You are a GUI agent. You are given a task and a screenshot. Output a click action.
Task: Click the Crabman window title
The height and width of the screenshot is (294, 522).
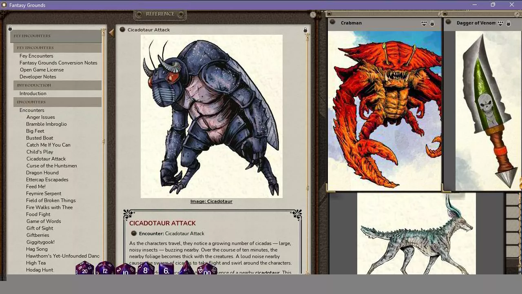[351, 23]
